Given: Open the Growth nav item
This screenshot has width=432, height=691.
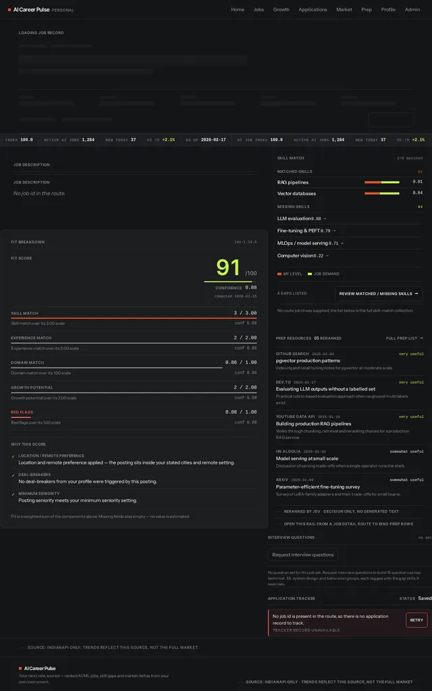Looking at the screenshot, I should (x=281, y=9).
